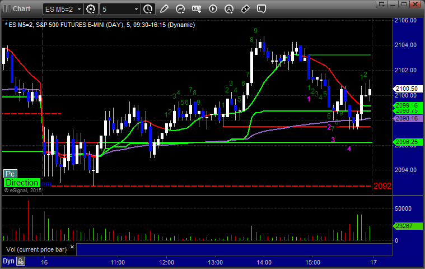Open the symbol settings gear menu
Image resolution: width=425 pixels, height=269 pixels.
coord(91,9)
